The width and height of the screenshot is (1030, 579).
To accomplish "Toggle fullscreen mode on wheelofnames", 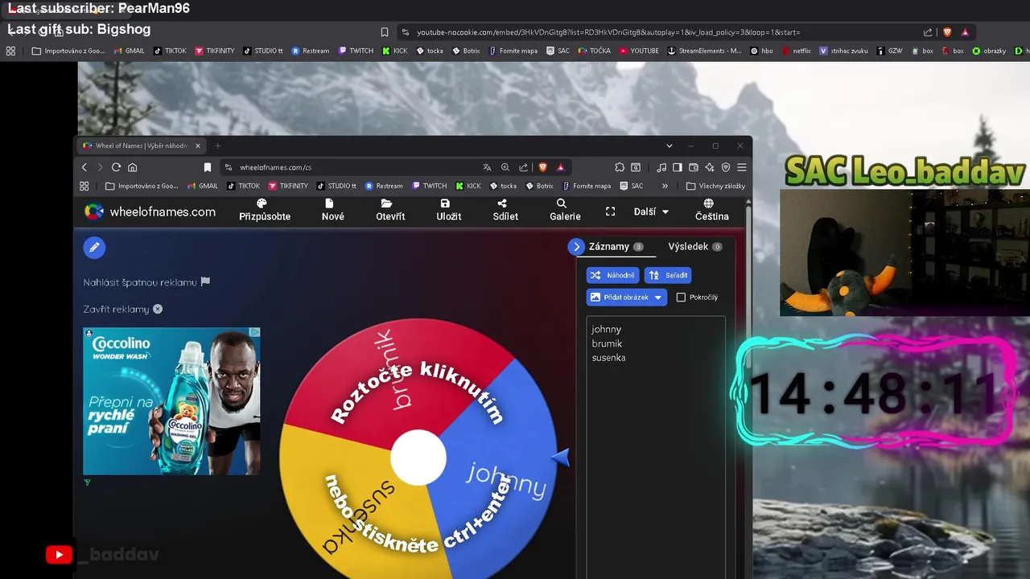I will (x=610, y=211).
